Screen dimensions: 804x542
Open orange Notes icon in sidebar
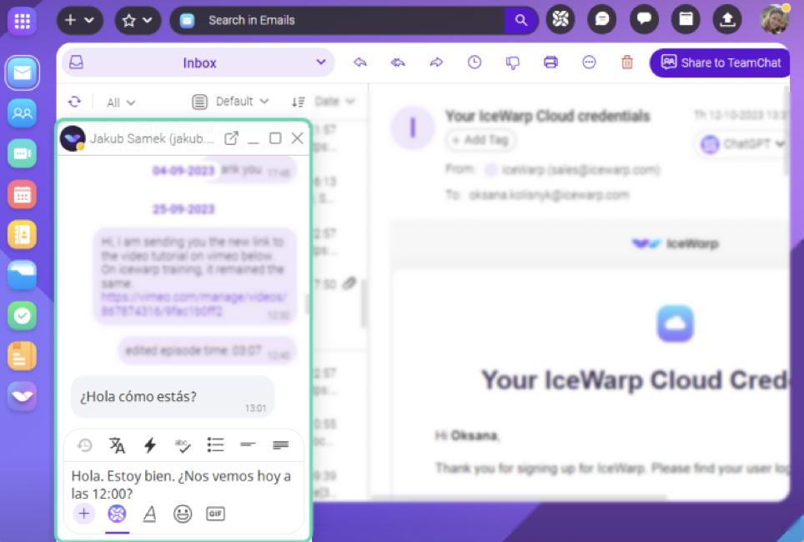(x=22, y=356)
